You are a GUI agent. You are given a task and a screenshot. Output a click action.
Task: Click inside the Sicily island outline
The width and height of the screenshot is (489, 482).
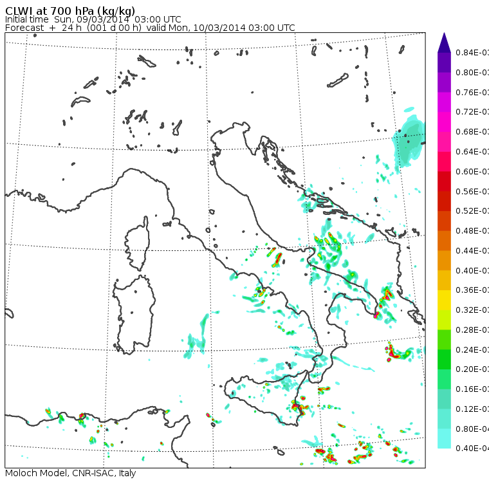point(265,398)
